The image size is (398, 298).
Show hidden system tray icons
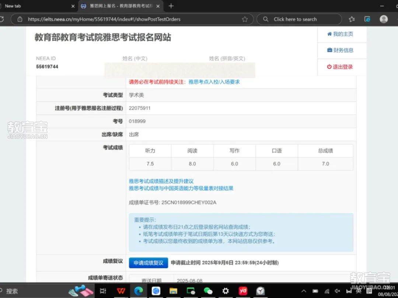point(304,291)
